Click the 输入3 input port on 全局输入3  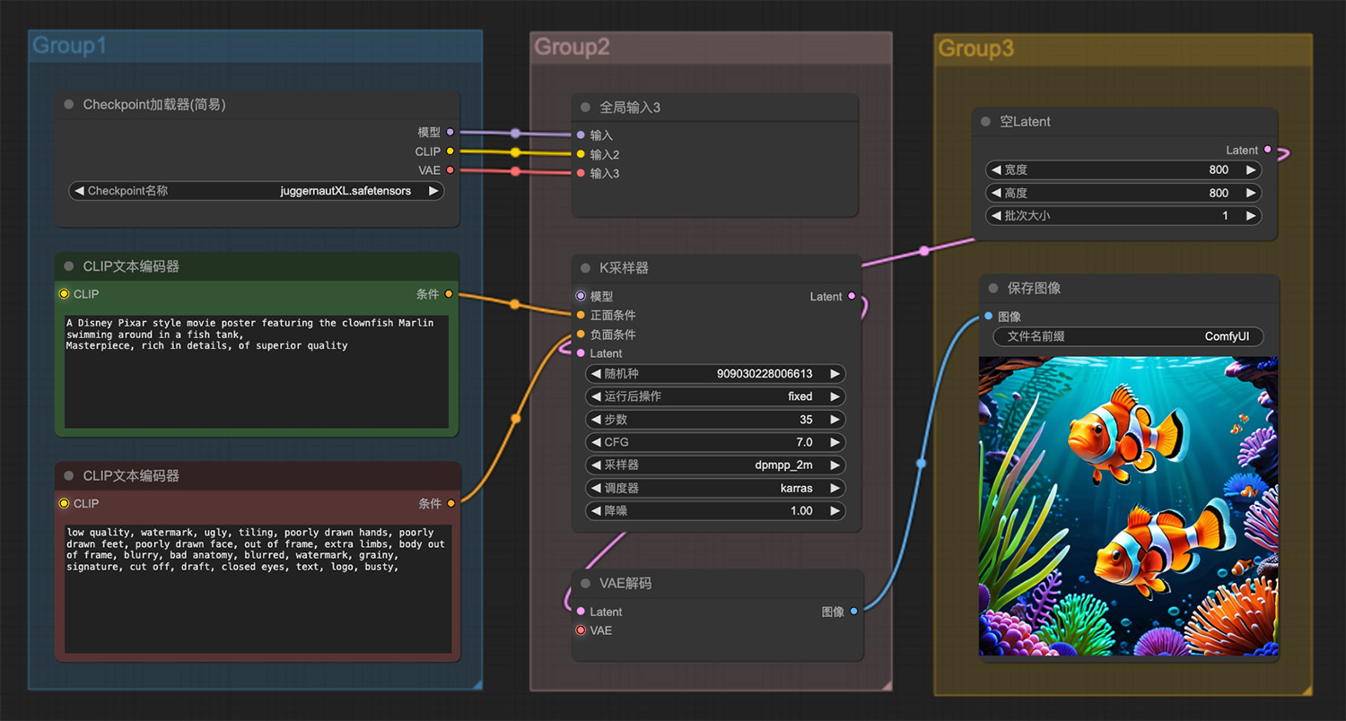click(x=581, y=173)
